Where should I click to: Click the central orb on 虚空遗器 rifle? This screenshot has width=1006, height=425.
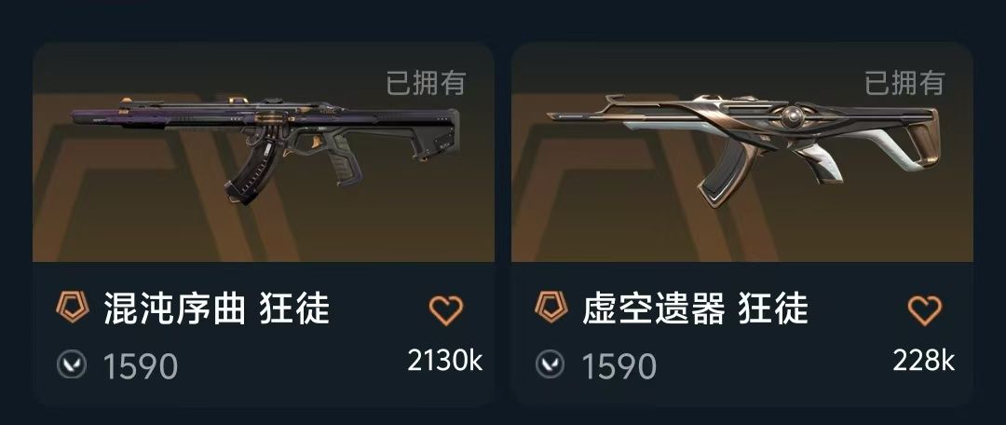click(793, 118)
